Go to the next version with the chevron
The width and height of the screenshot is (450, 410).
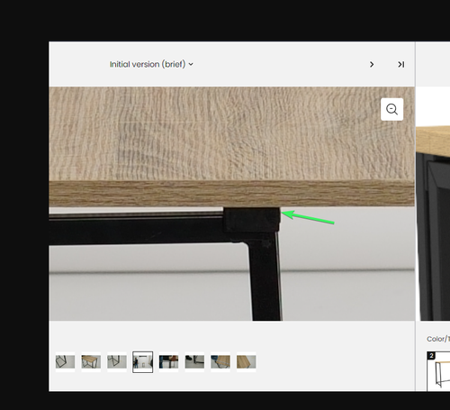[372, 64]
